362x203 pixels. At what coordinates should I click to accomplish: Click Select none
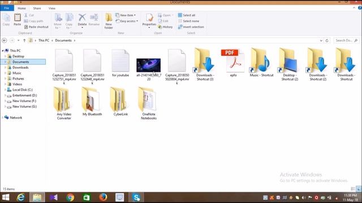188,21
